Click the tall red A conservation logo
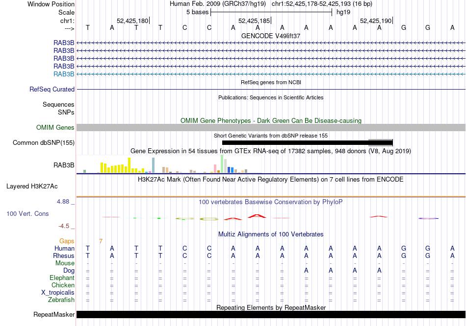The width and height of the screenshot is (466, 326). [257, 216]
